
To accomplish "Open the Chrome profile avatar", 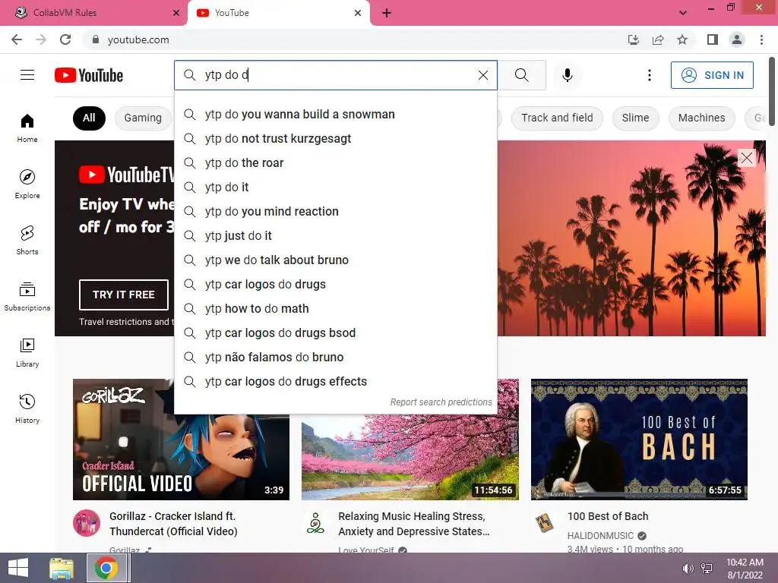I will 737,39.
